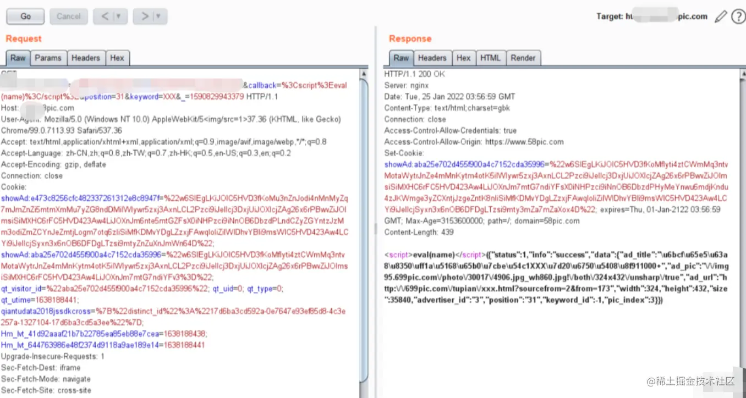Viewport: 746px width, 398px height.
Task: Select the Request Raw tab
Action: [x=18, y=58]
